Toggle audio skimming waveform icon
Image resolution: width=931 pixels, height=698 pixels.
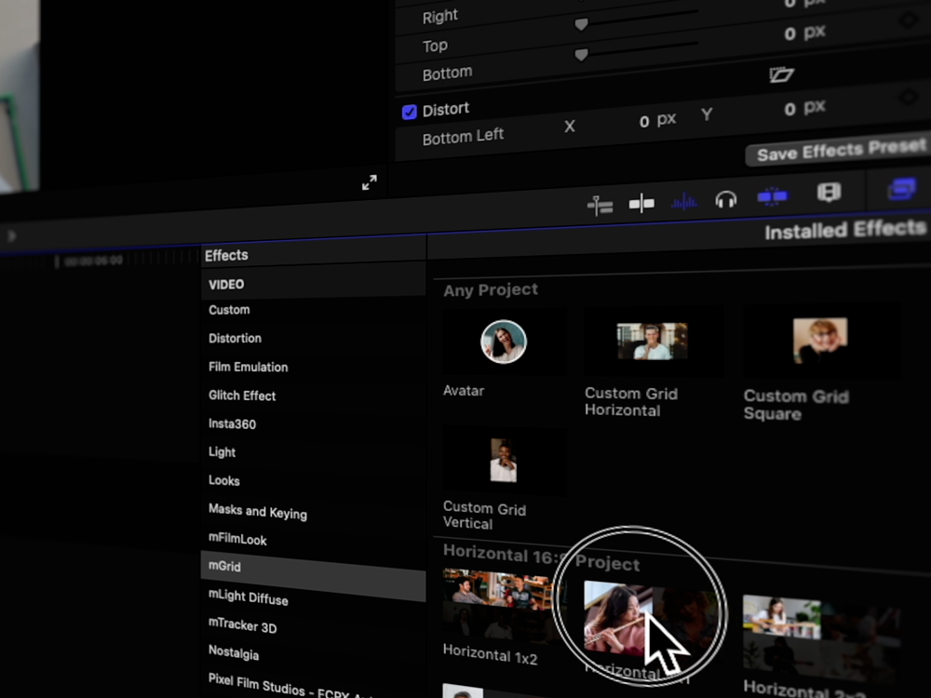684,201
